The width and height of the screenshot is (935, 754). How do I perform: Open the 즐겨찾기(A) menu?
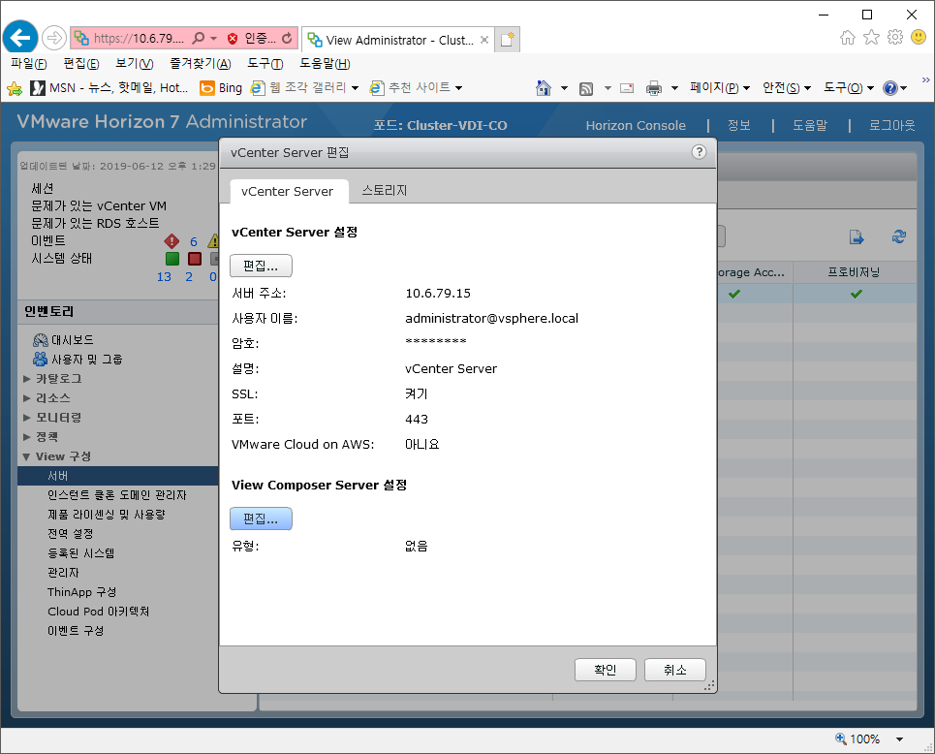pyautogui.click(x=201, y=63)
